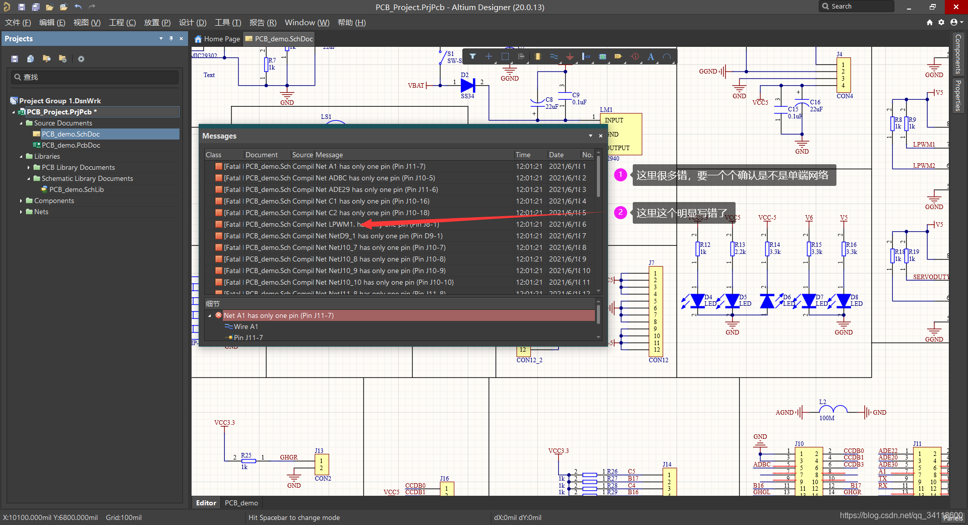Click the Home icon at top right
The image size is (968, 525).
pos(930,22)
